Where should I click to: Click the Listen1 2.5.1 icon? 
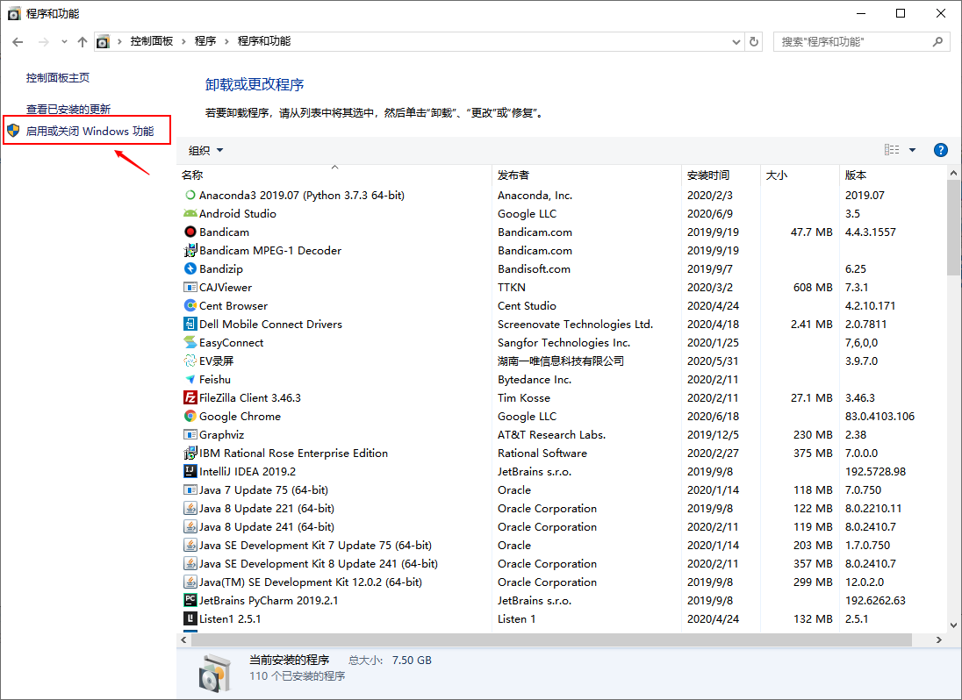pyautogui.click(x=190, y=618)
